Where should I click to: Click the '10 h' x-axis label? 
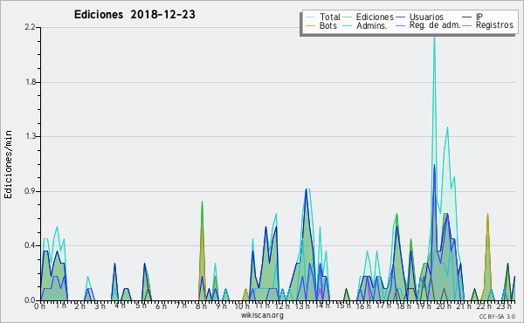tap(242, 306)
